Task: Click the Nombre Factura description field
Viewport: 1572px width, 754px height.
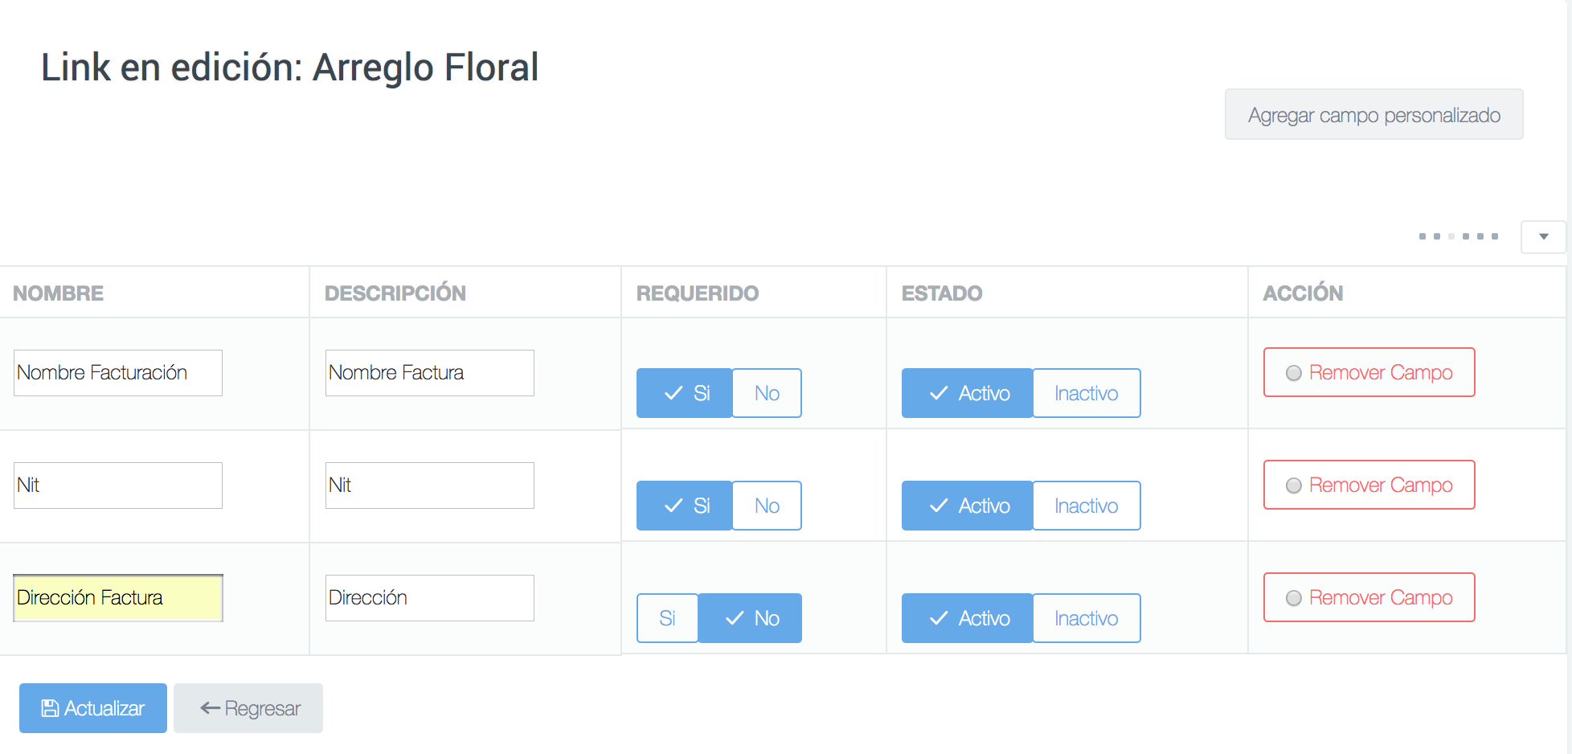Action: [430, 373]
